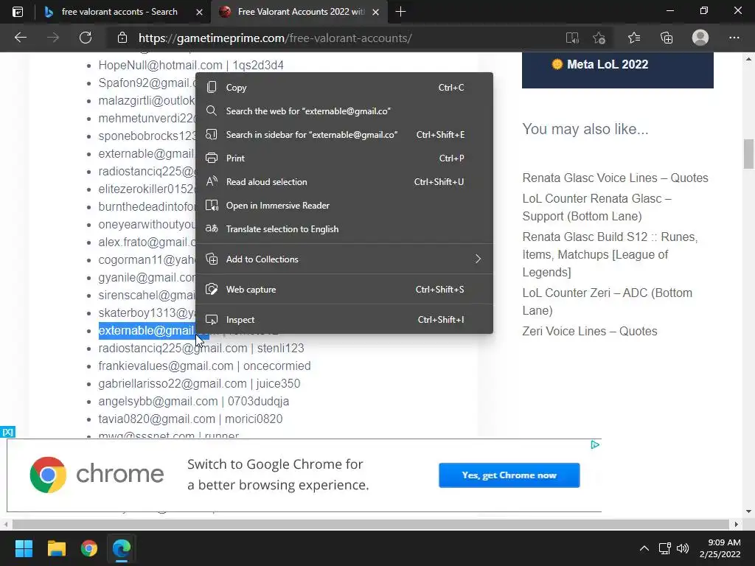Click the vertical scrollbar down arrow

(748, 511)
